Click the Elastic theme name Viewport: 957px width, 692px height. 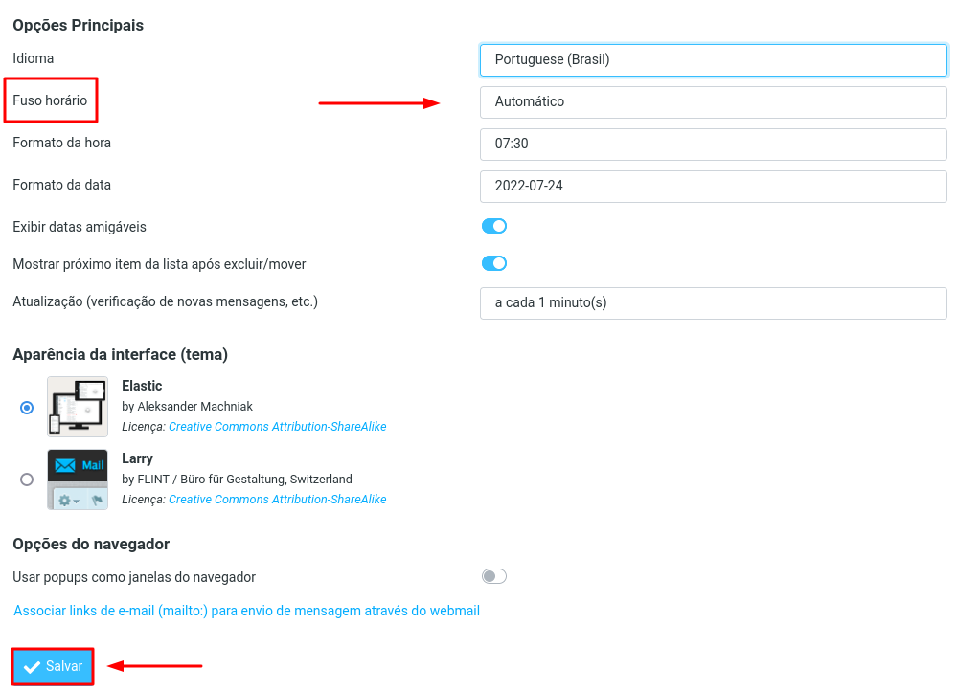(142, 386)
